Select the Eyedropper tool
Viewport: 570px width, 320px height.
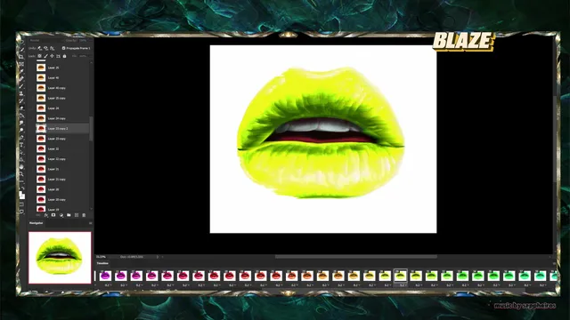pyautogui.click(x=21, y=71)
